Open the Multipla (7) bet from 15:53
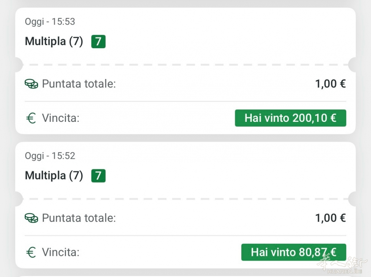 click(54, 41)
